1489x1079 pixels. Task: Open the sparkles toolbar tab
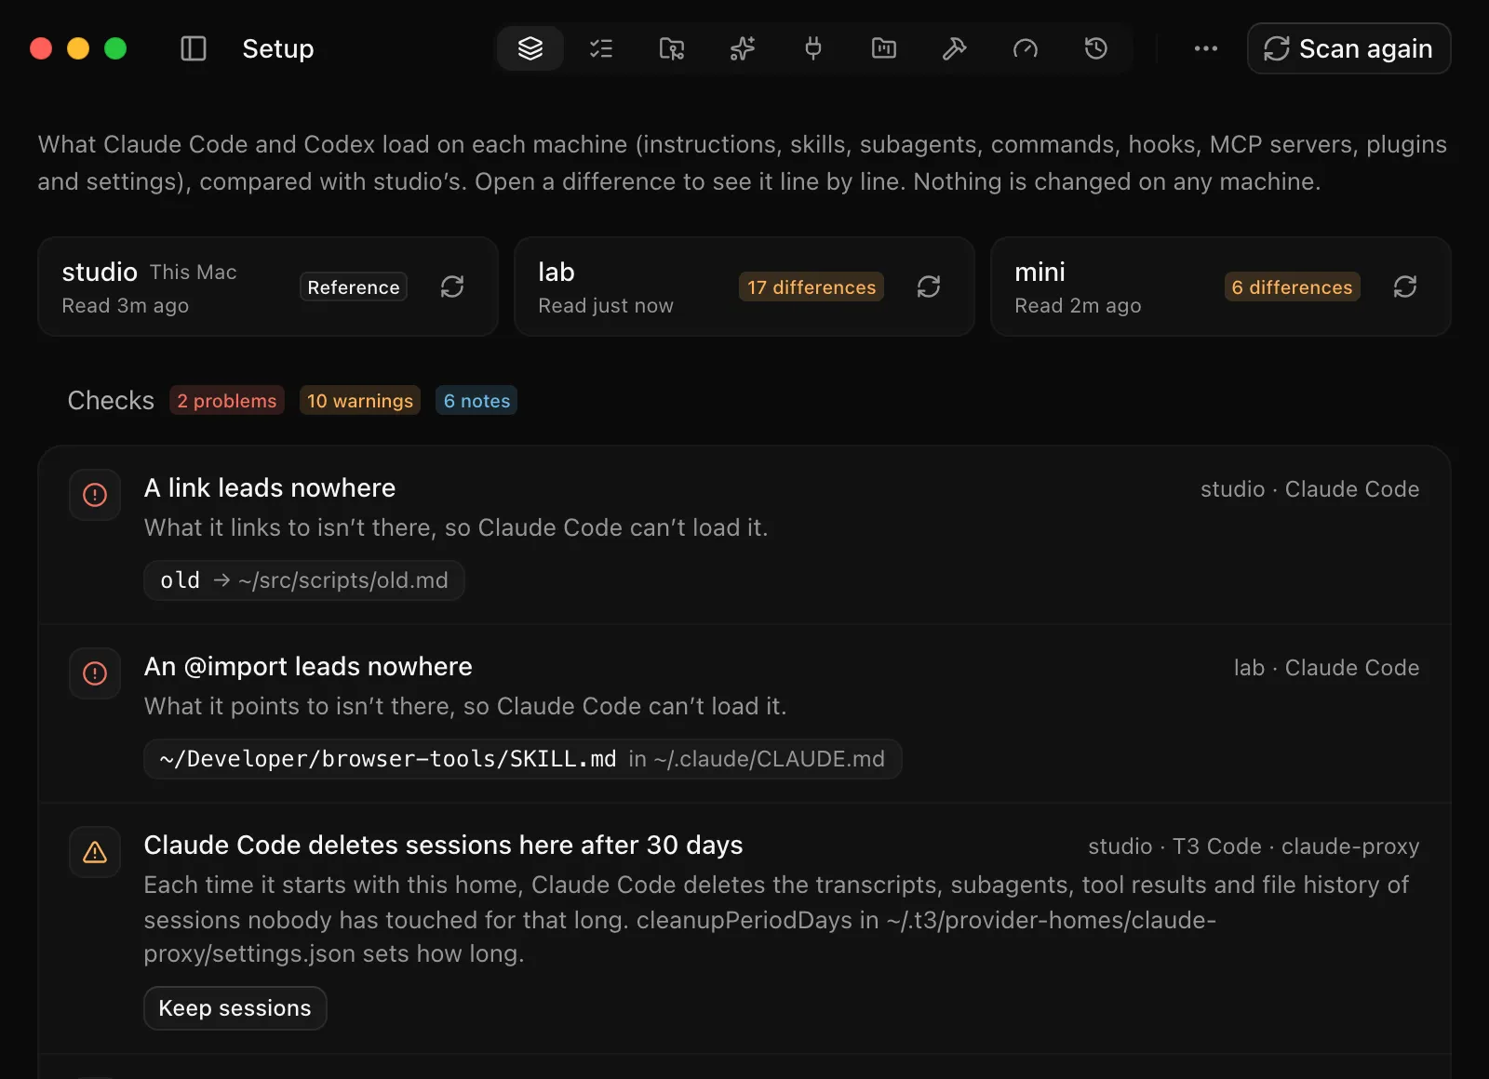point(743,48)
